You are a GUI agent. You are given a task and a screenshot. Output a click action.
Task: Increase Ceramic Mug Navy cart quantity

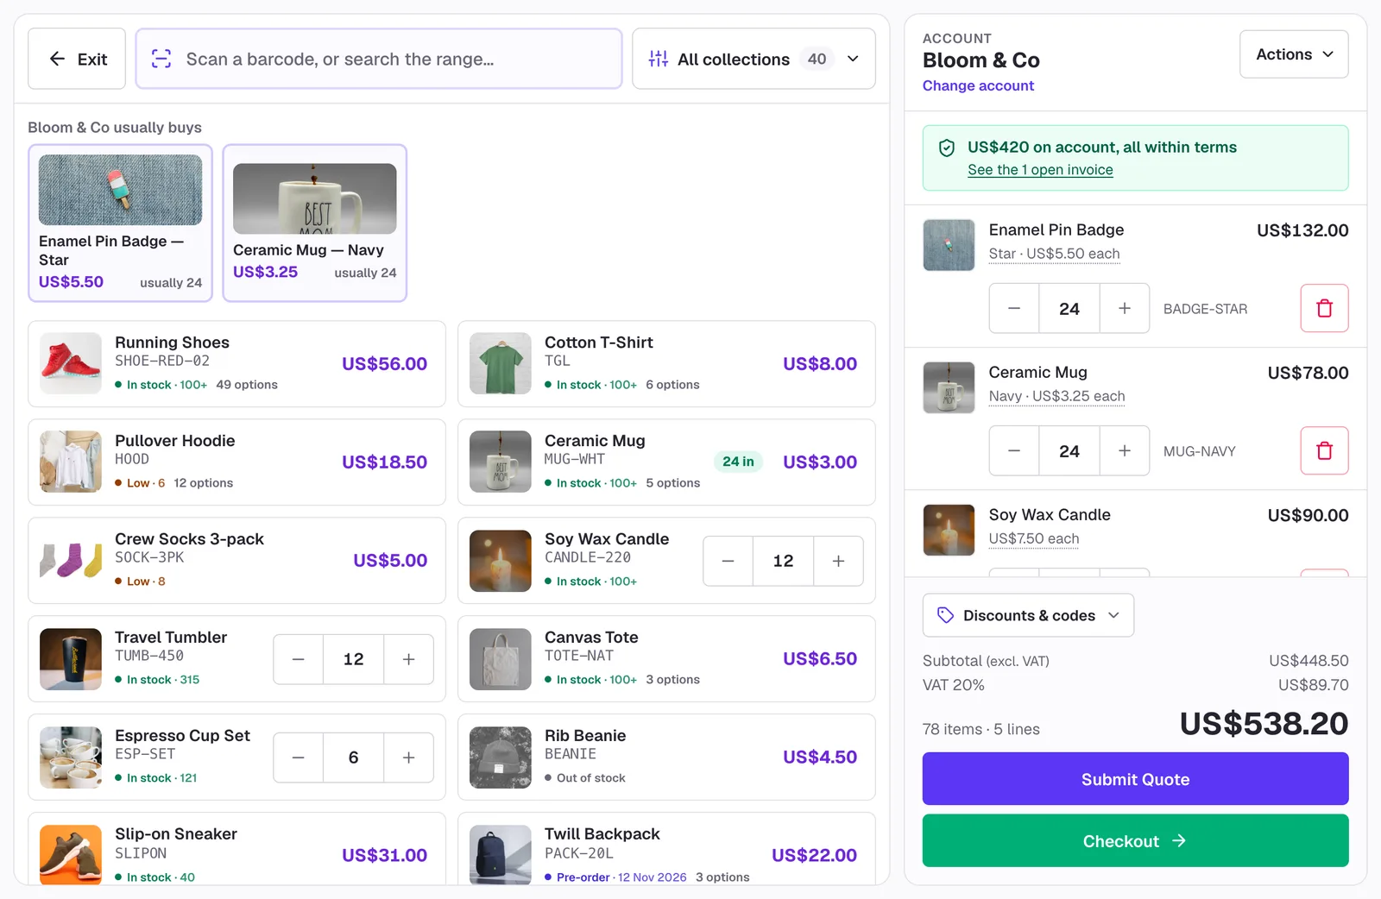click(1124, 450)
